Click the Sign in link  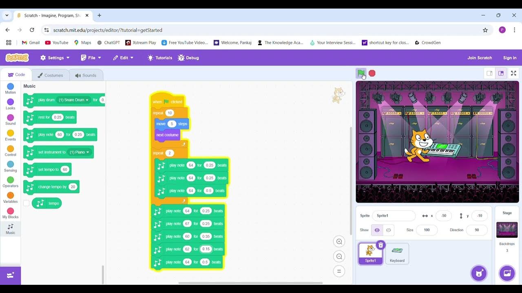(510, 58)
